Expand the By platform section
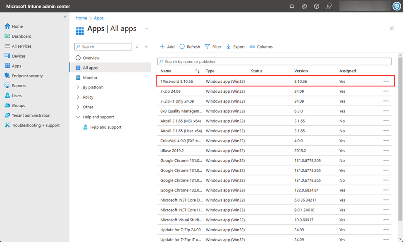Viewport: 403px width, 242px height. 78,87
